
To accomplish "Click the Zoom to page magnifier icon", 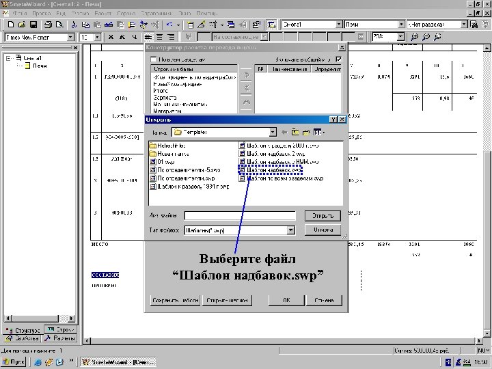I will click(x=437, y=37).
